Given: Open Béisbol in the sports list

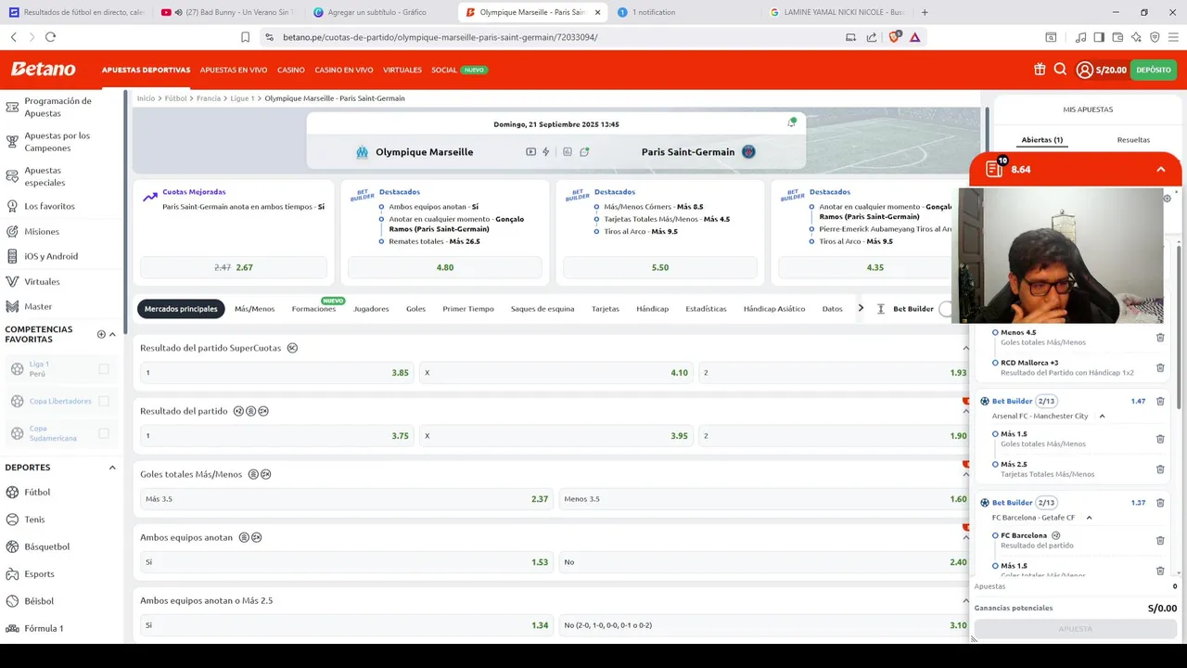Looking at the screenshot, I should (x=39, y=601).
